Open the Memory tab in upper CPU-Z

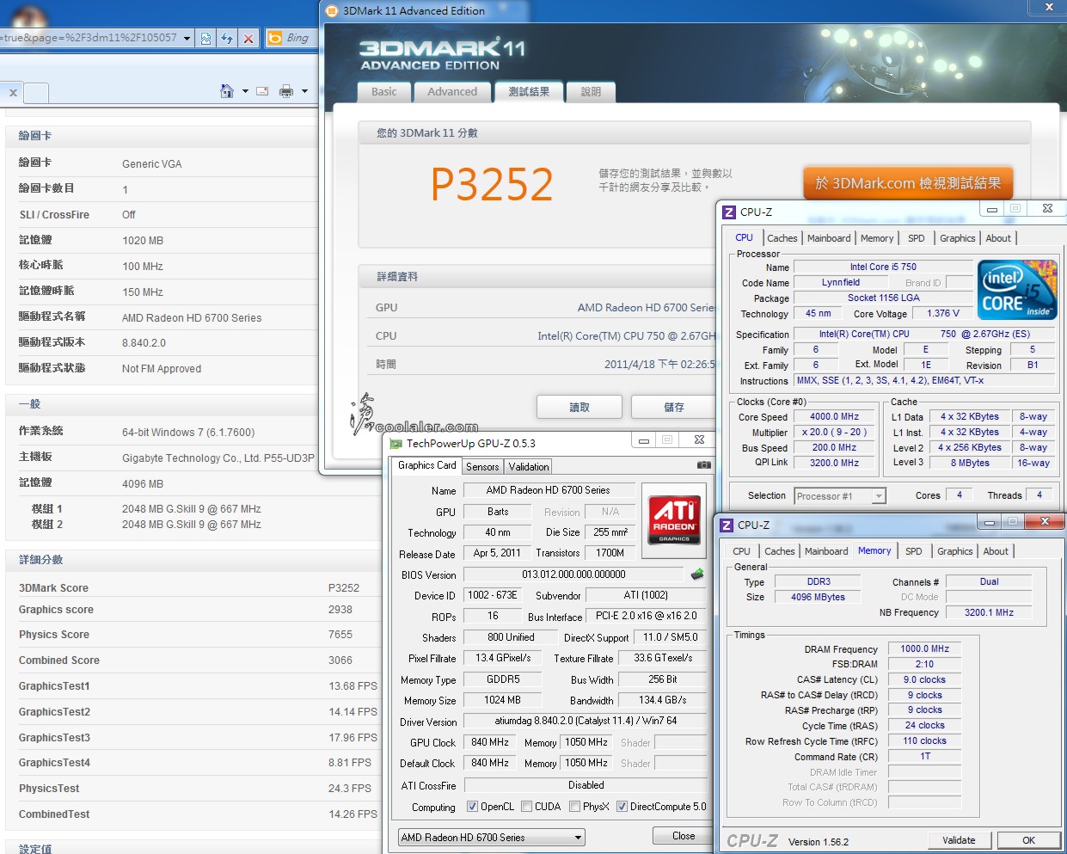[x=877, y=238]
